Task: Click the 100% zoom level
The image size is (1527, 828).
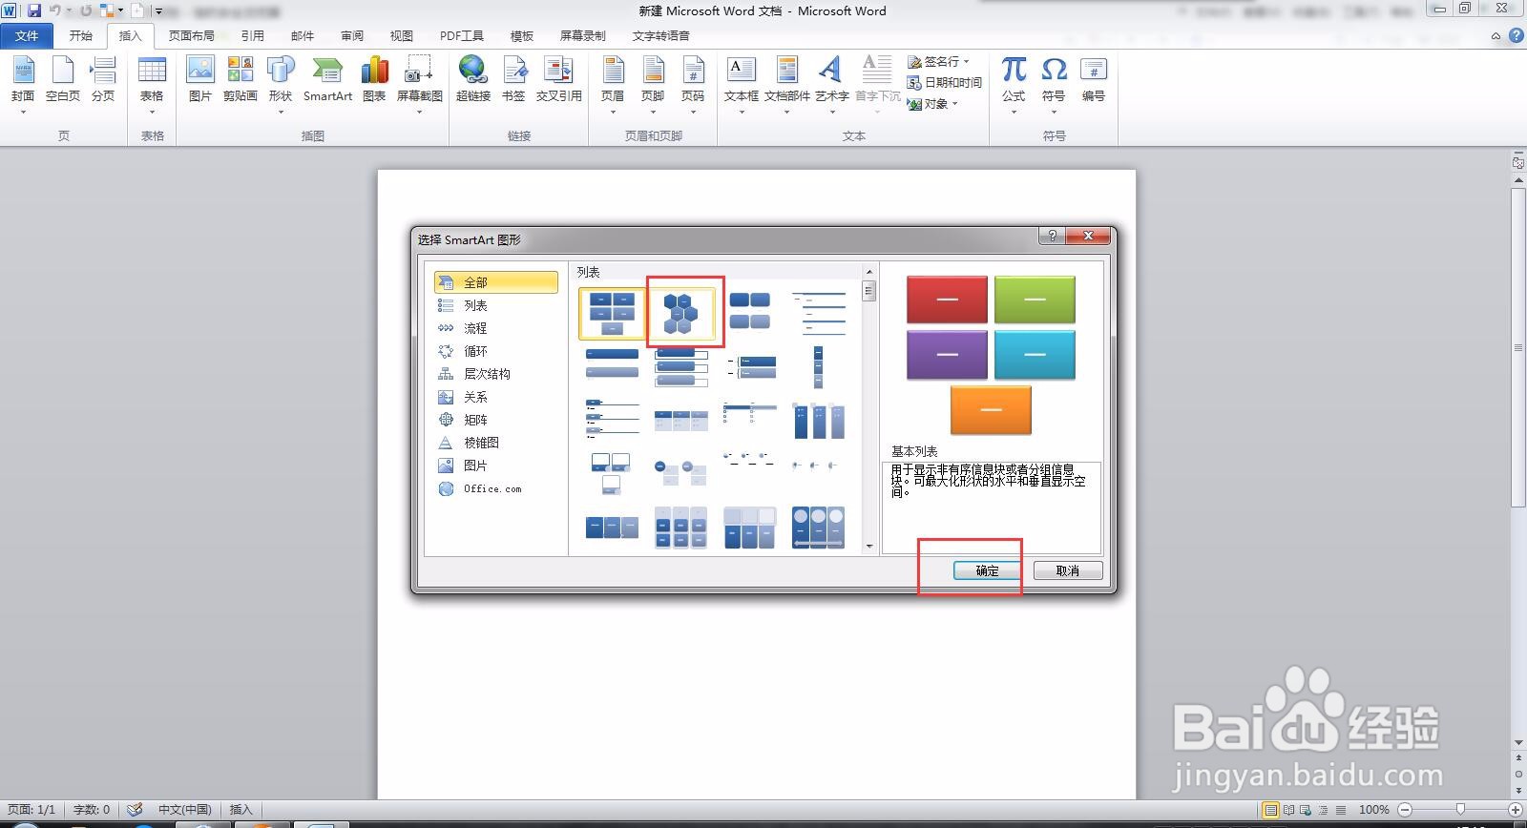Action: (1373, 809)
